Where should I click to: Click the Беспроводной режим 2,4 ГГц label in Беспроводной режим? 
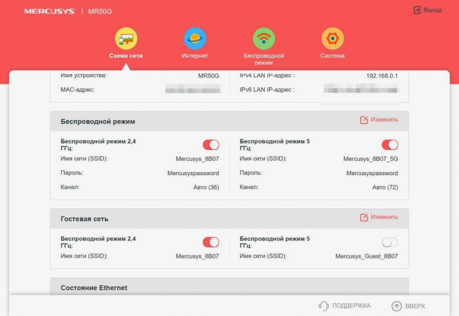click(x=98, y=145)
